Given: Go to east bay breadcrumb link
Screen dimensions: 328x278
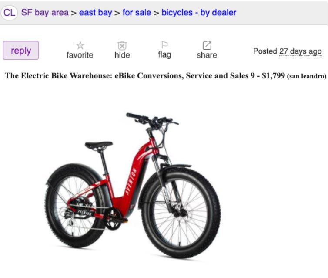Looking at the screenshot, I should tap(96, 13).
